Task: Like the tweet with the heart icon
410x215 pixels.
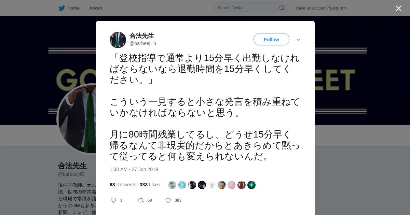Action: tap(168, 200)
